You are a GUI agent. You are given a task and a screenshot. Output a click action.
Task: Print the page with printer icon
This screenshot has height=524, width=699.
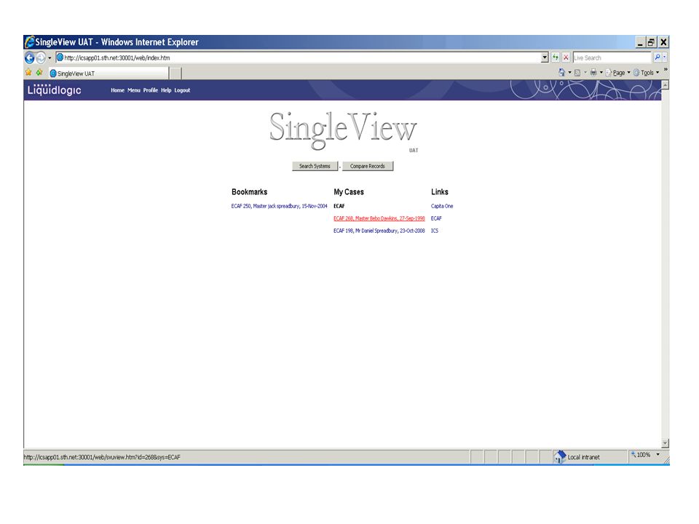(x=593, y=72)
